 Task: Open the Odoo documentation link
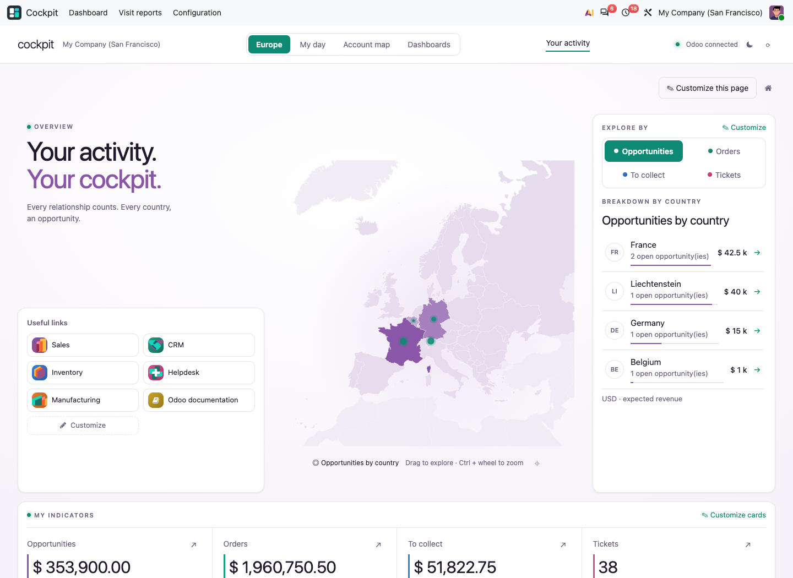[199, 400]
